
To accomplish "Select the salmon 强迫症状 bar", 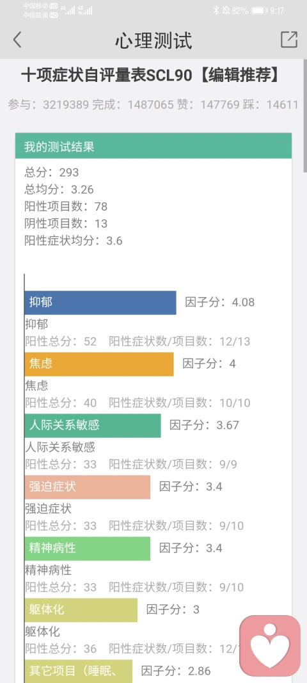I will click(x=88, y=487).
